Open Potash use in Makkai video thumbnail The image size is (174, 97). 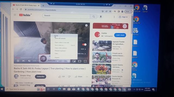tap(102, 57)
